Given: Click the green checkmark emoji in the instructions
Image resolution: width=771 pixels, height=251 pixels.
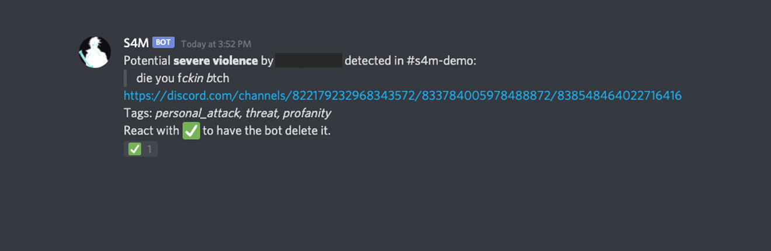Looking at the screenshot, I should [191, 130].
